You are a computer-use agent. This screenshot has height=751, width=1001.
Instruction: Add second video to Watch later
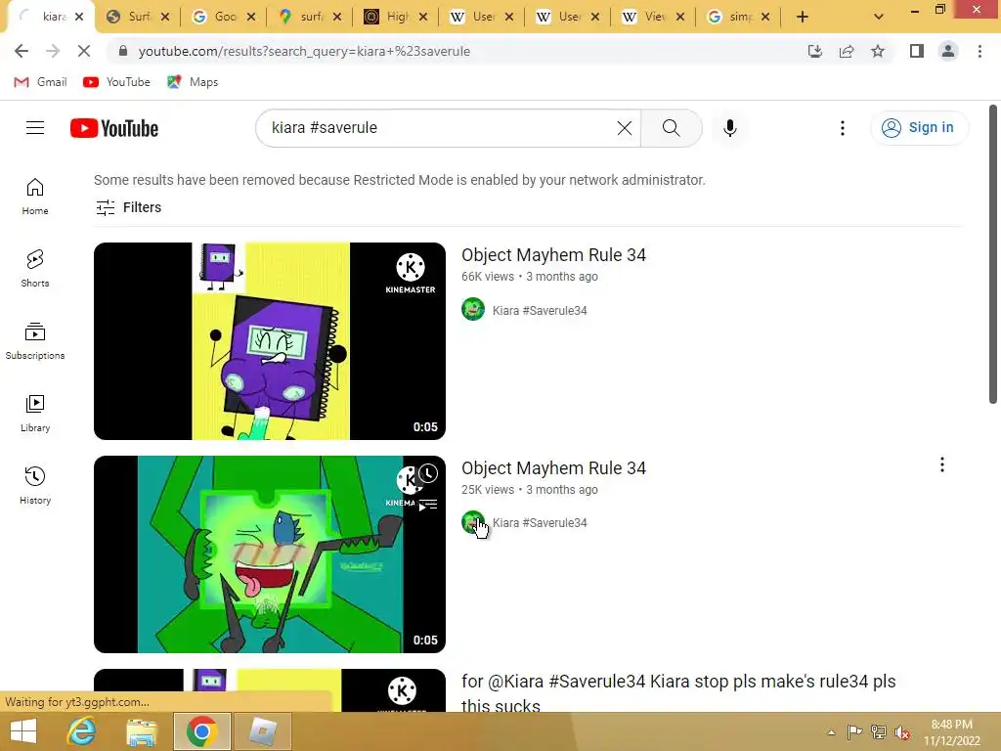428,474
